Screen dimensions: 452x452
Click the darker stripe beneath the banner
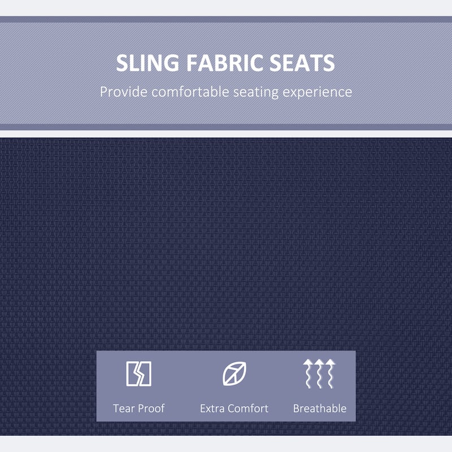[226, 127]
